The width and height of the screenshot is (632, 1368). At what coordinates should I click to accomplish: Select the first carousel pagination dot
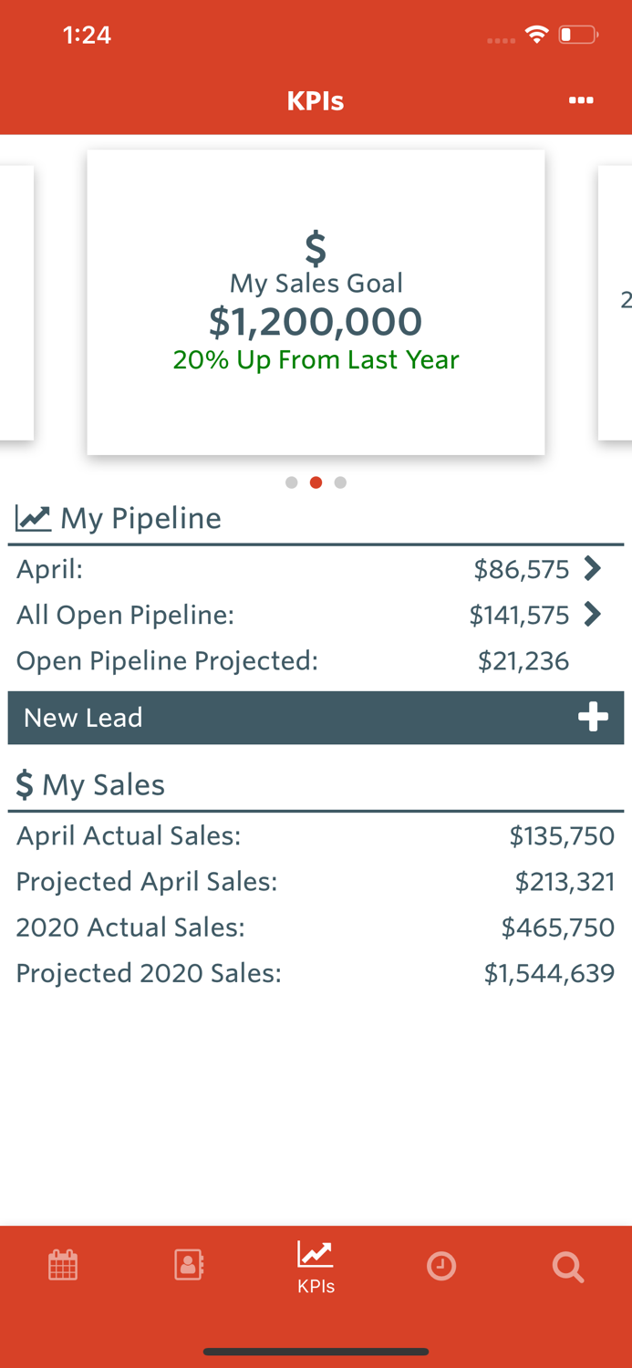(291, 482)
